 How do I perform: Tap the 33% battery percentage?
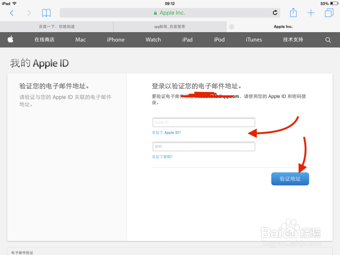click(324, 3)
